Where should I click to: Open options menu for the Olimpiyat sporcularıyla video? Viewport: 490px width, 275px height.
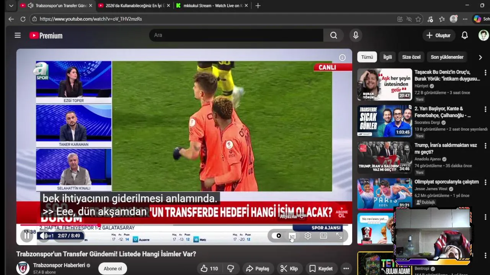point(485,183)
